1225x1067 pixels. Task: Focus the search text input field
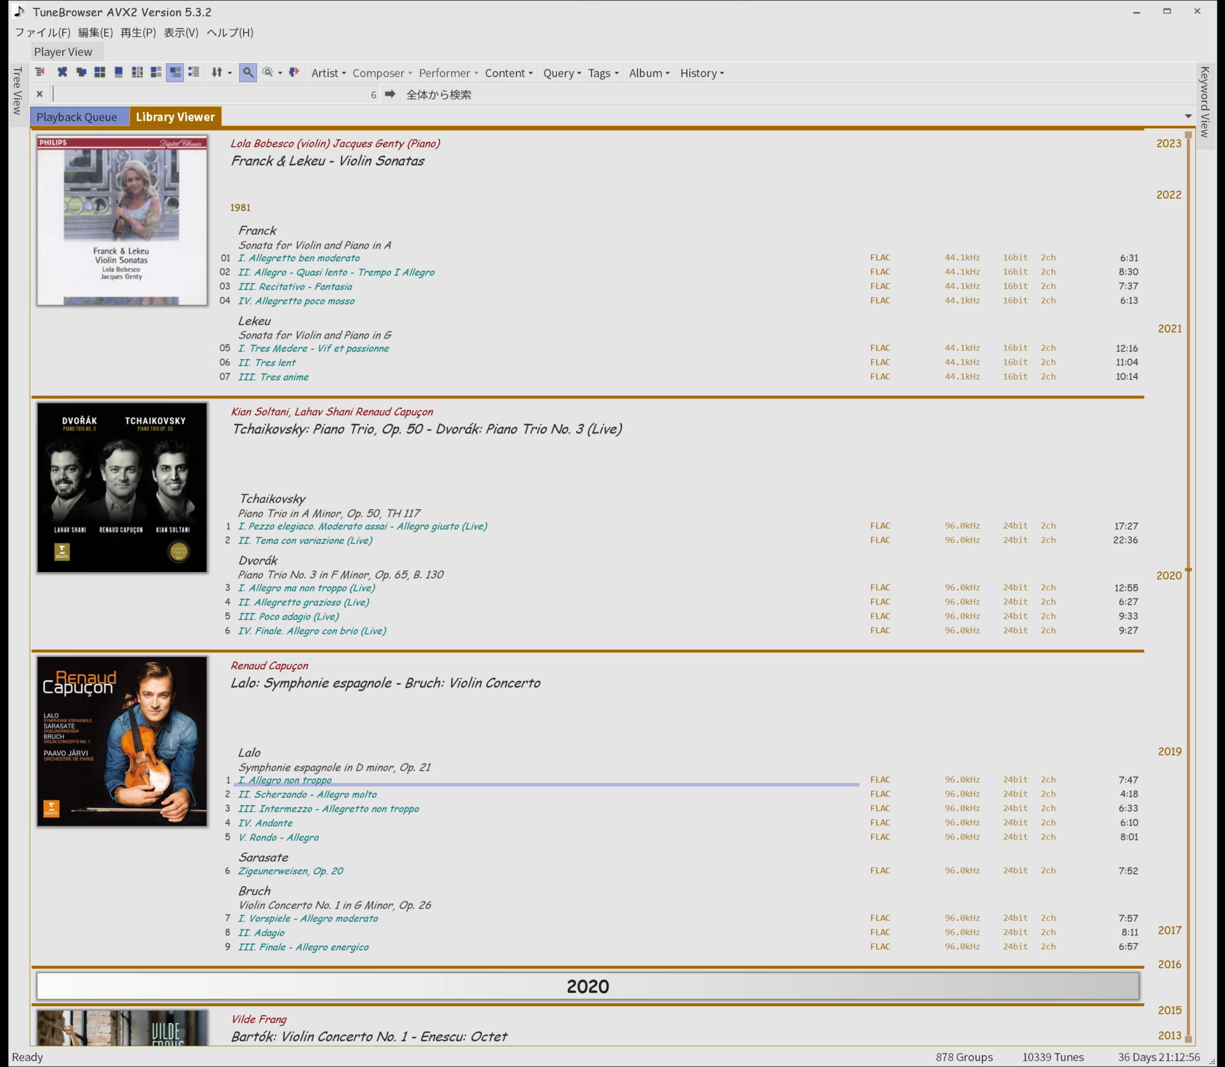tap(216, 94)
